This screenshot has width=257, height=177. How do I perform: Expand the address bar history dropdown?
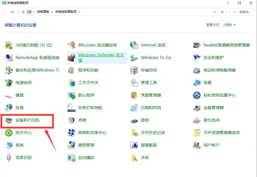[215, 12]
